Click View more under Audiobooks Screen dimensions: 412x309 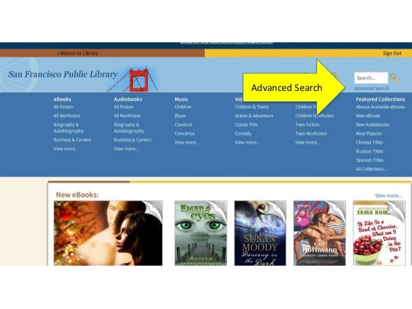pos(126,149)
